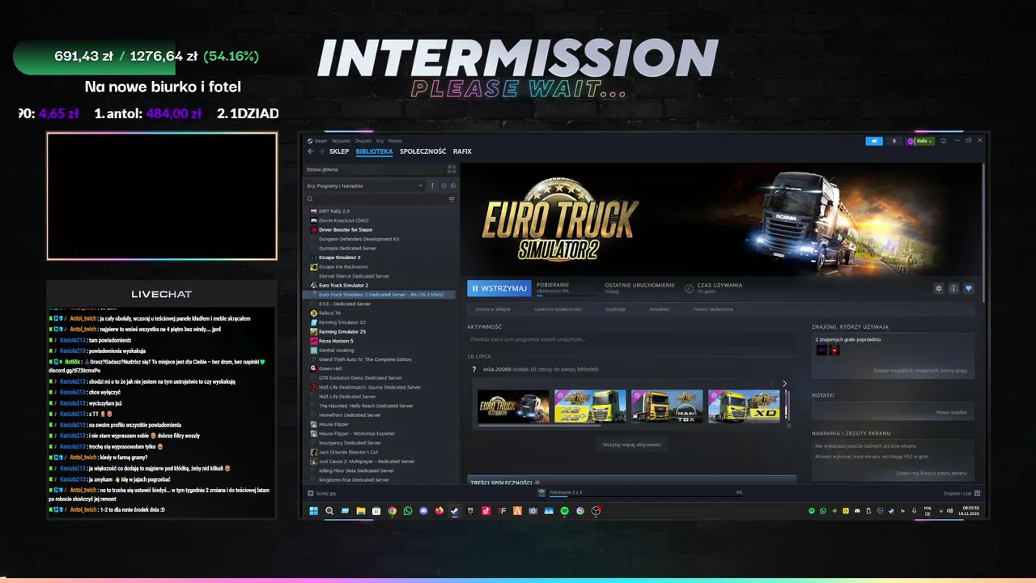
Task: Open WhatsApp from the taskbar
Action: tap(408, 511)
